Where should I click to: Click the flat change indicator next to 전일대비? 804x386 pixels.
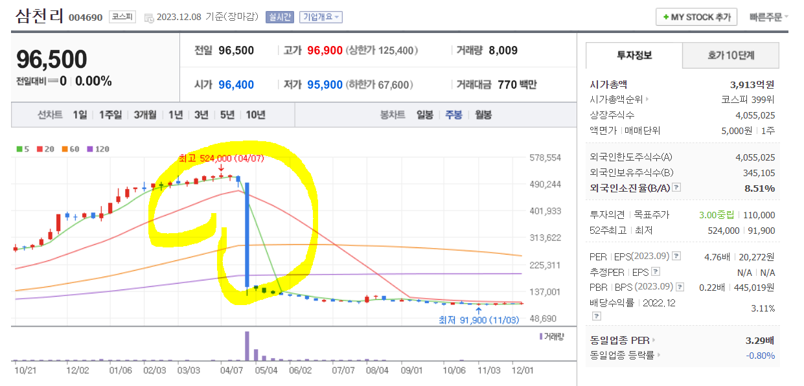tap(52, 81)
